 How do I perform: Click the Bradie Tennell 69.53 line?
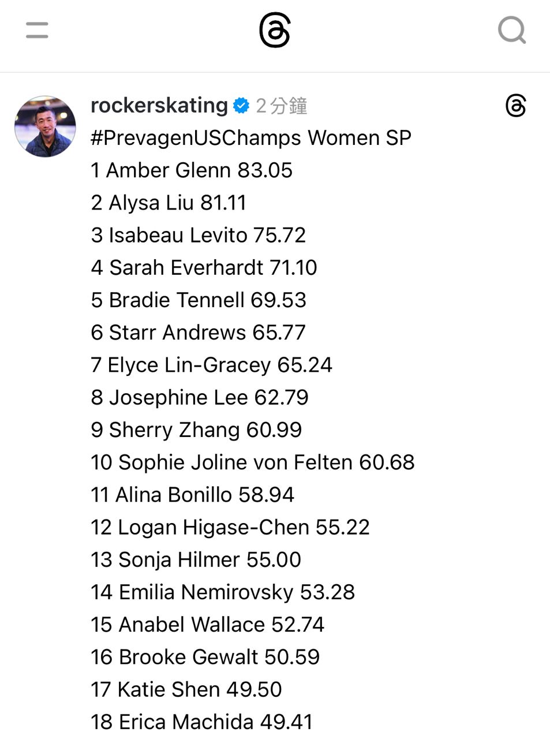pos(199,300)
